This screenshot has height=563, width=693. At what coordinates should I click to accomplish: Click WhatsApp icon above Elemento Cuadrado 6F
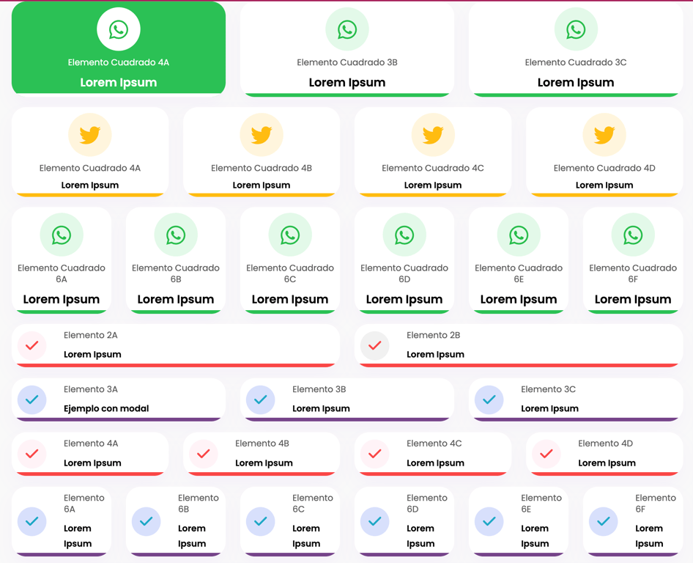pyautogui.click(x=633, y=235)
